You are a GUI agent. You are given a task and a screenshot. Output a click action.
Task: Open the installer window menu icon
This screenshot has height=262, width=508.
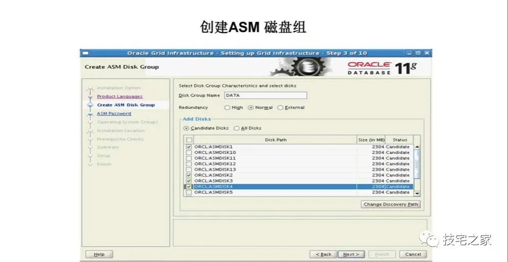pos(85,53)
